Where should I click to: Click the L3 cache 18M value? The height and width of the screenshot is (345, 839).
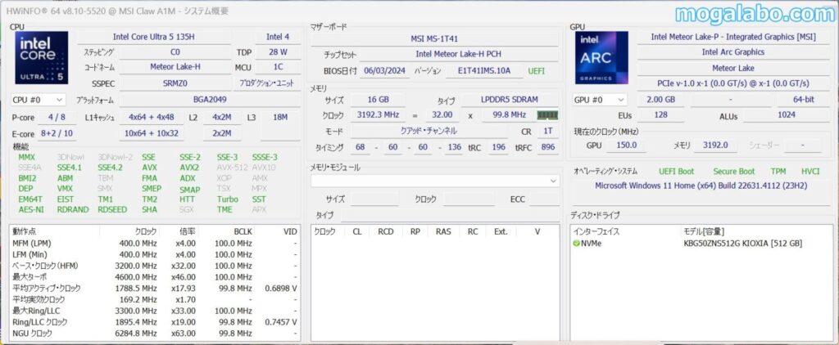point(280,117)
